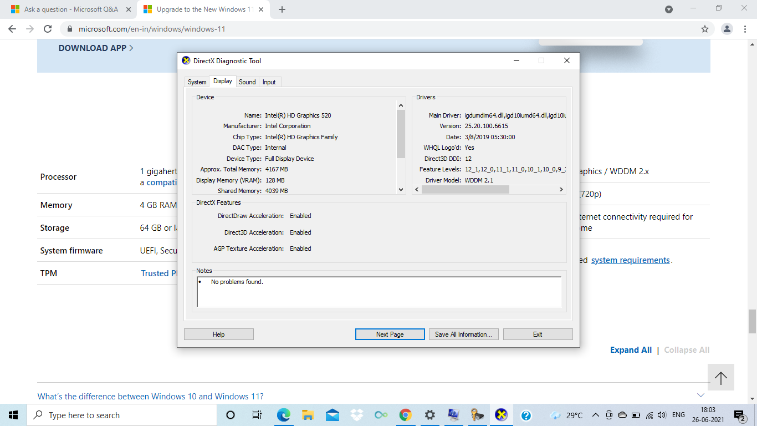Click the Drivers panel scroll-left arrow
The image size is (757, 426).
click(x=417, y=189)
